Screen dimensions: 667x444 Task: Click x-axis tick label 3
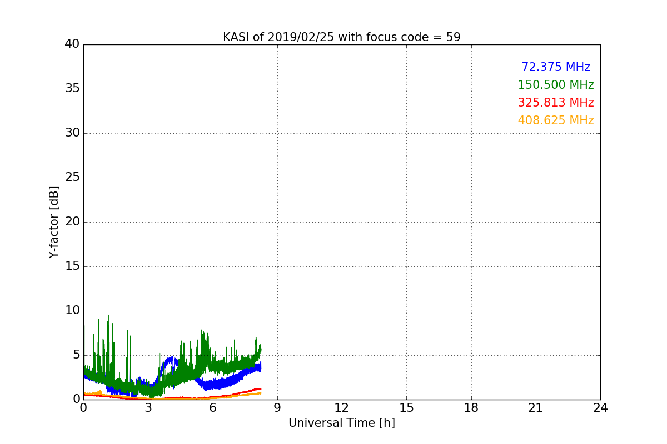pos(148,408)
